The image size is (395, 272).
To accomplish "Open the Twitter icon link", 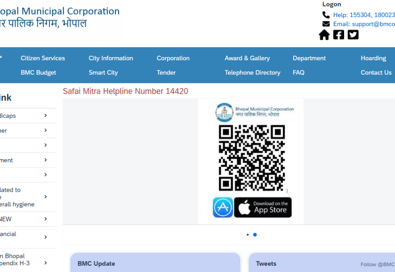I will pos(353,35).
